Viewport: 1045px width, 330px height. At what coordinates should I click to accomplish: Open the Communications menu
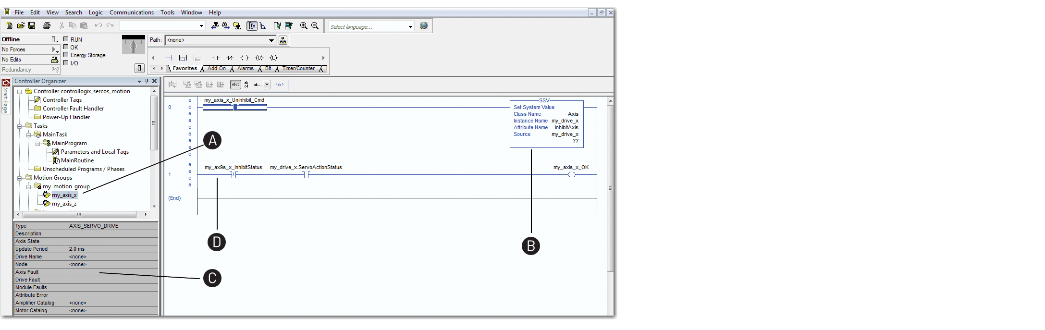click(x=131, y=12)
